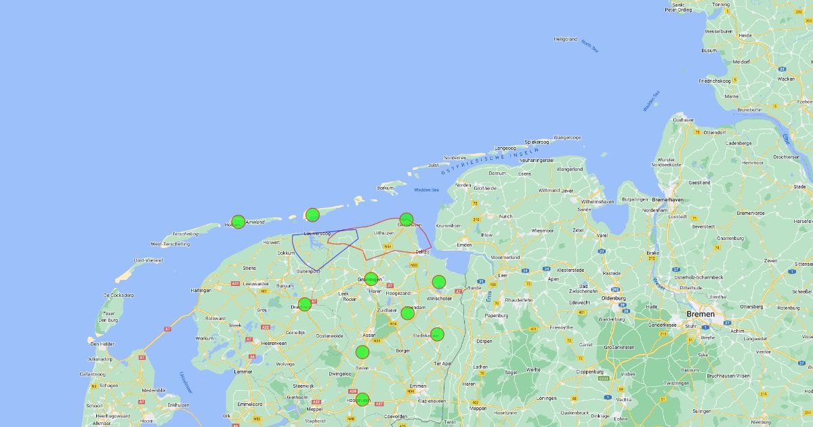
Task: Click the Uithuizen label inside red polygon
Action: 383,232
